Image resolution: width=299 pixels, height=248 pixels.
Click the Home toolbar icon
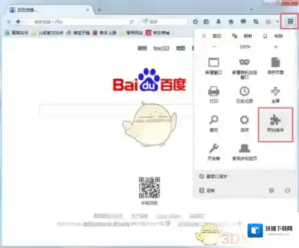(196, 22)
